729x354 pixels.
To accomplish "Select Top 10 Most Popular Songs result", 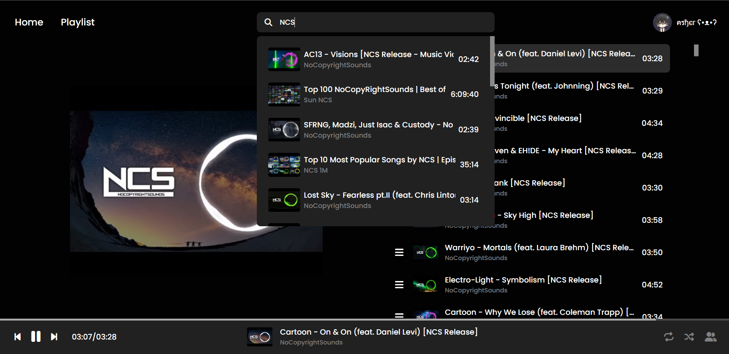I will (x=373, y=165).
